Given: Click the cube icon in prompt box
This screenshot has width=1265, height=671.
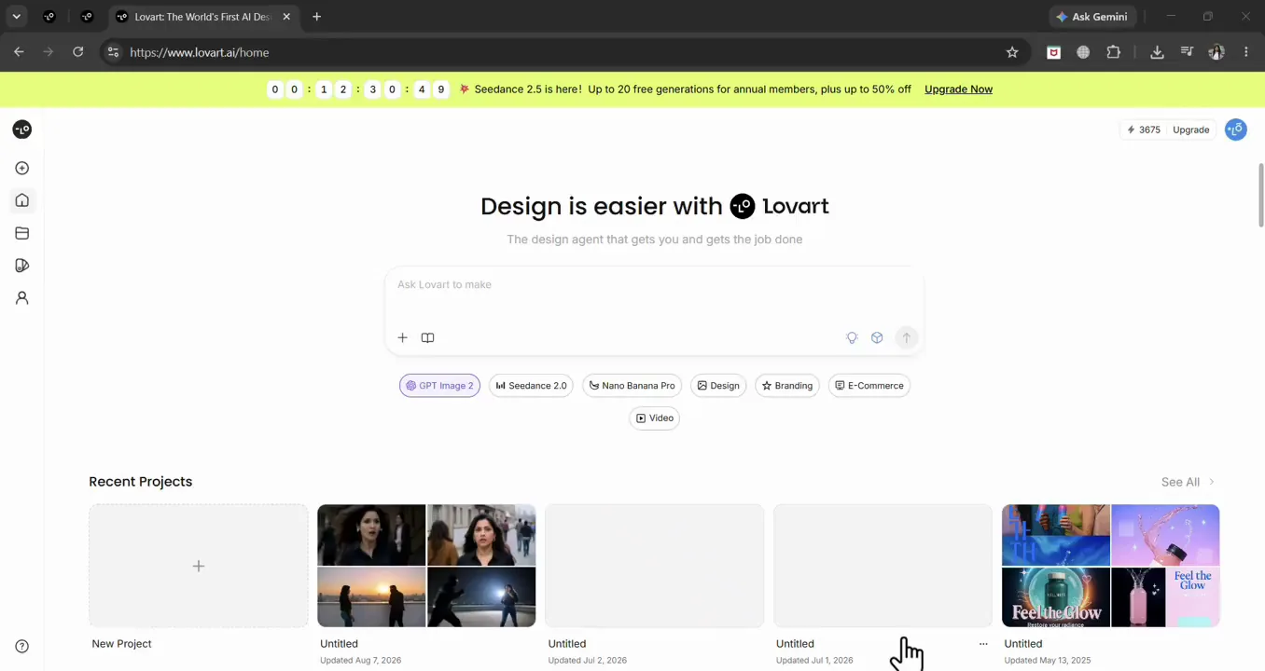Looking at the screenshot, I should tap(877, 337).
